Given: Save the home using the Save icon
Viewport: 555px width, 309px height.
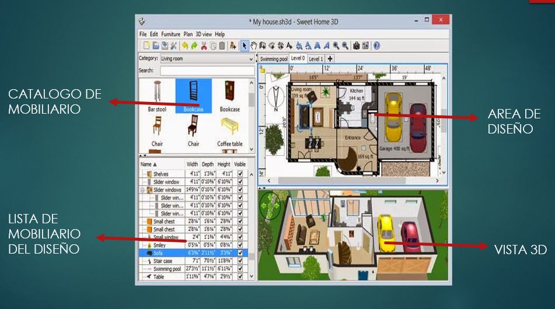Looking at the screenshot, I should coord(165,45).
